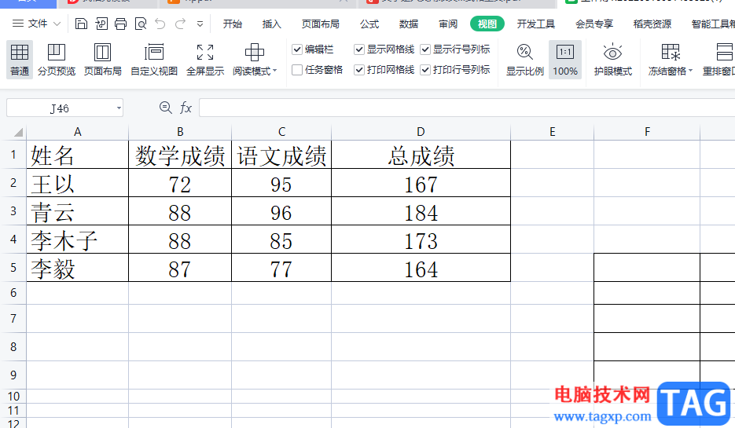The width and height of the screenshot is (735, 428).
Task: Open the 文件 menu dropdown
Action: coord(36,24)
